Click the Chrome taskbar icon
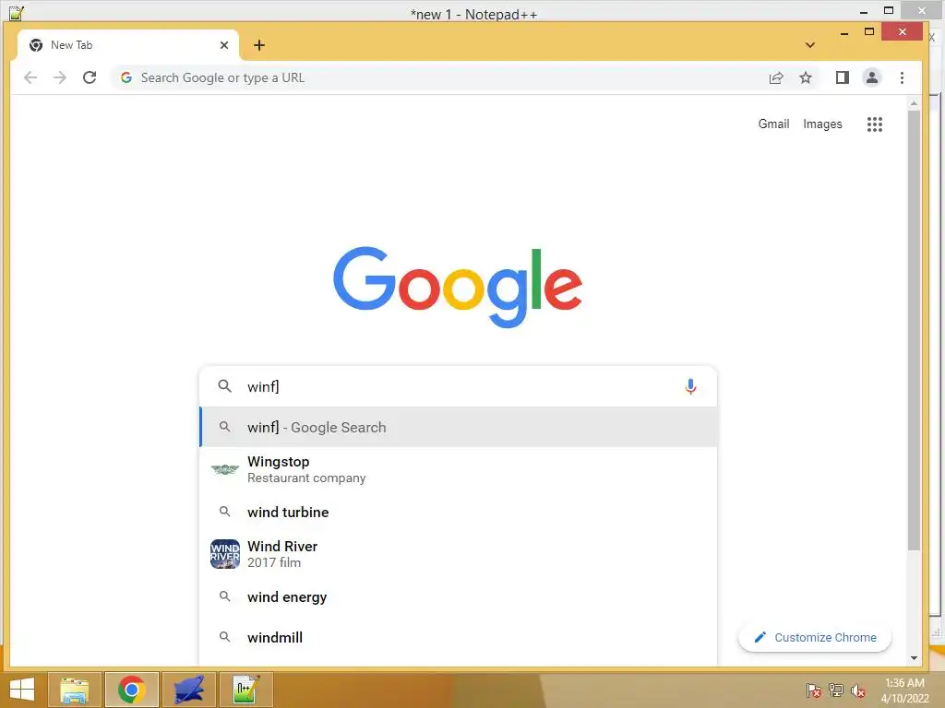Viewport: 945px width, 708px height. coord(132,690)
